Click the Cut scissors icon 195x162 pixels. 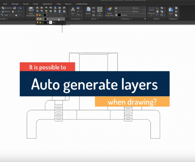[176, 12]
